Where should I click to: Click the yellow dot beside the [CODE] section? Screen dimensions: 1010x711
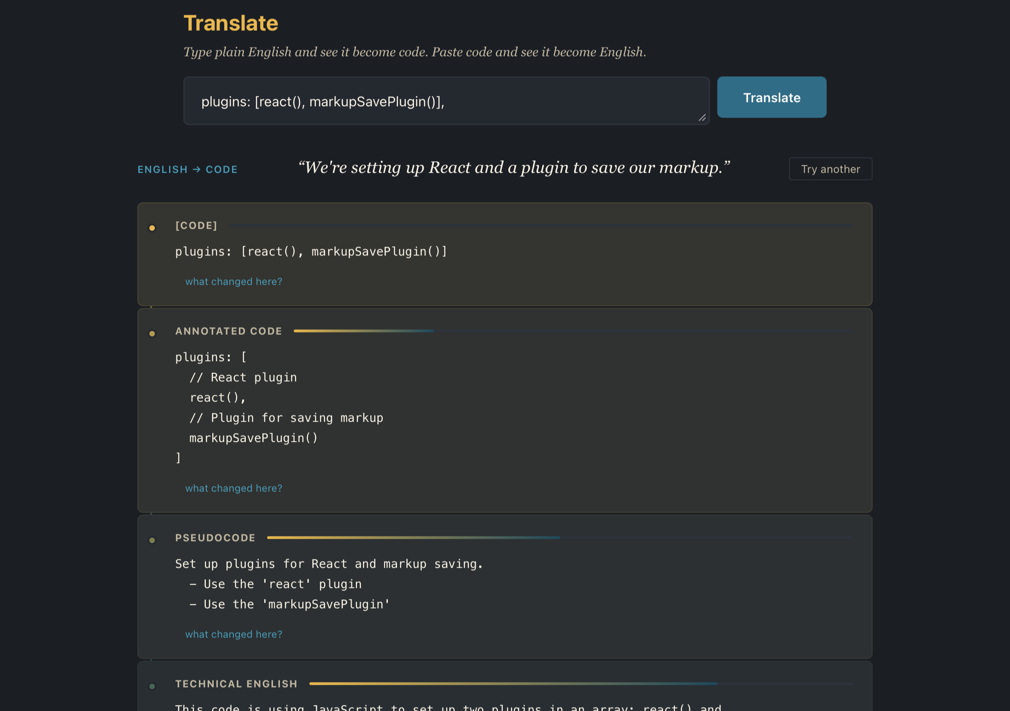tap(153, 227)
